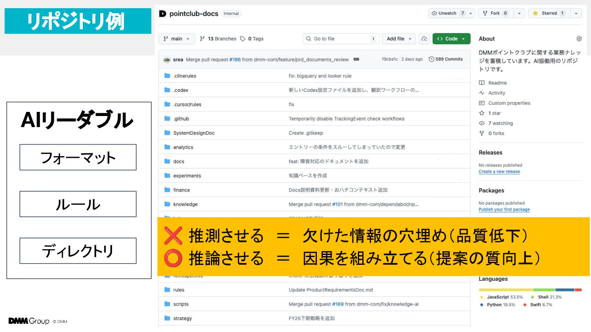Expand Unwatch notification options

(471, 13)
